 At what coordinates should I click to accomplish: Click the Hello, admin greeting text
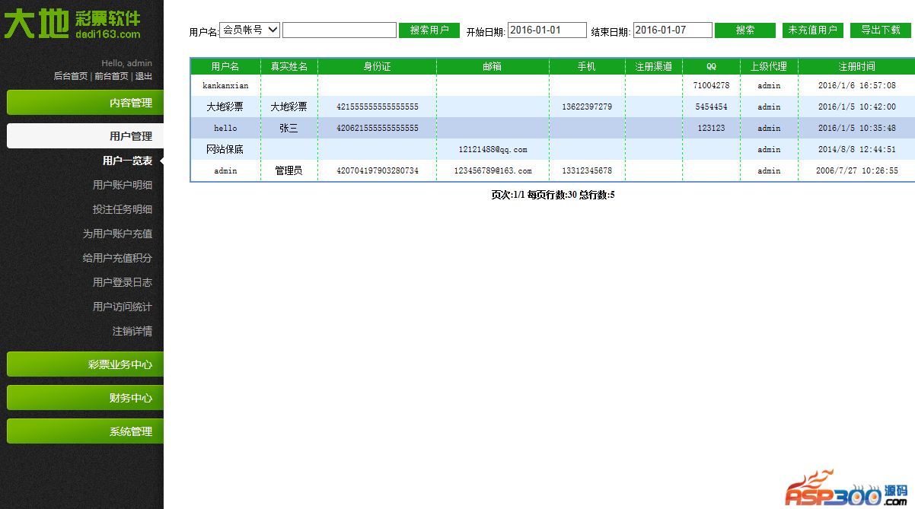pyautogui.click(x=126, y=63)
